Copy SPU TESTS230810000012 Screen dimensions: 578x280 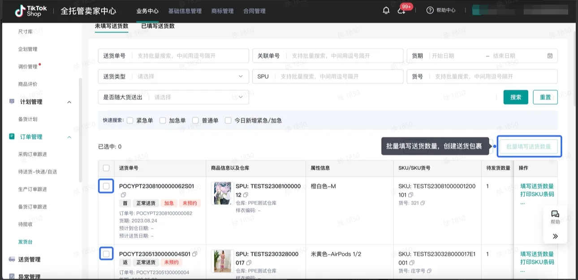(x=246, y=195)
